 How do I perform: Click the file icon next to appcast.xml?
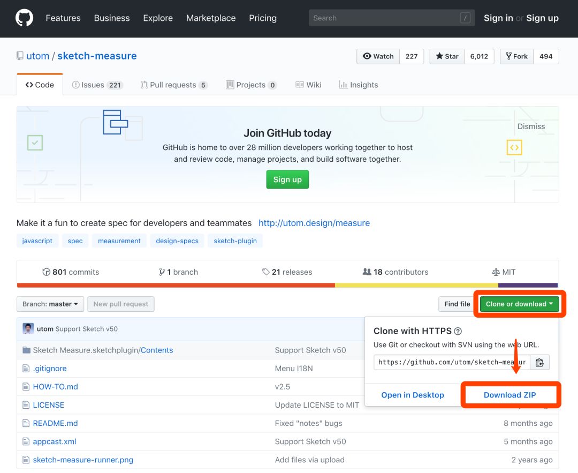(26, 441)
